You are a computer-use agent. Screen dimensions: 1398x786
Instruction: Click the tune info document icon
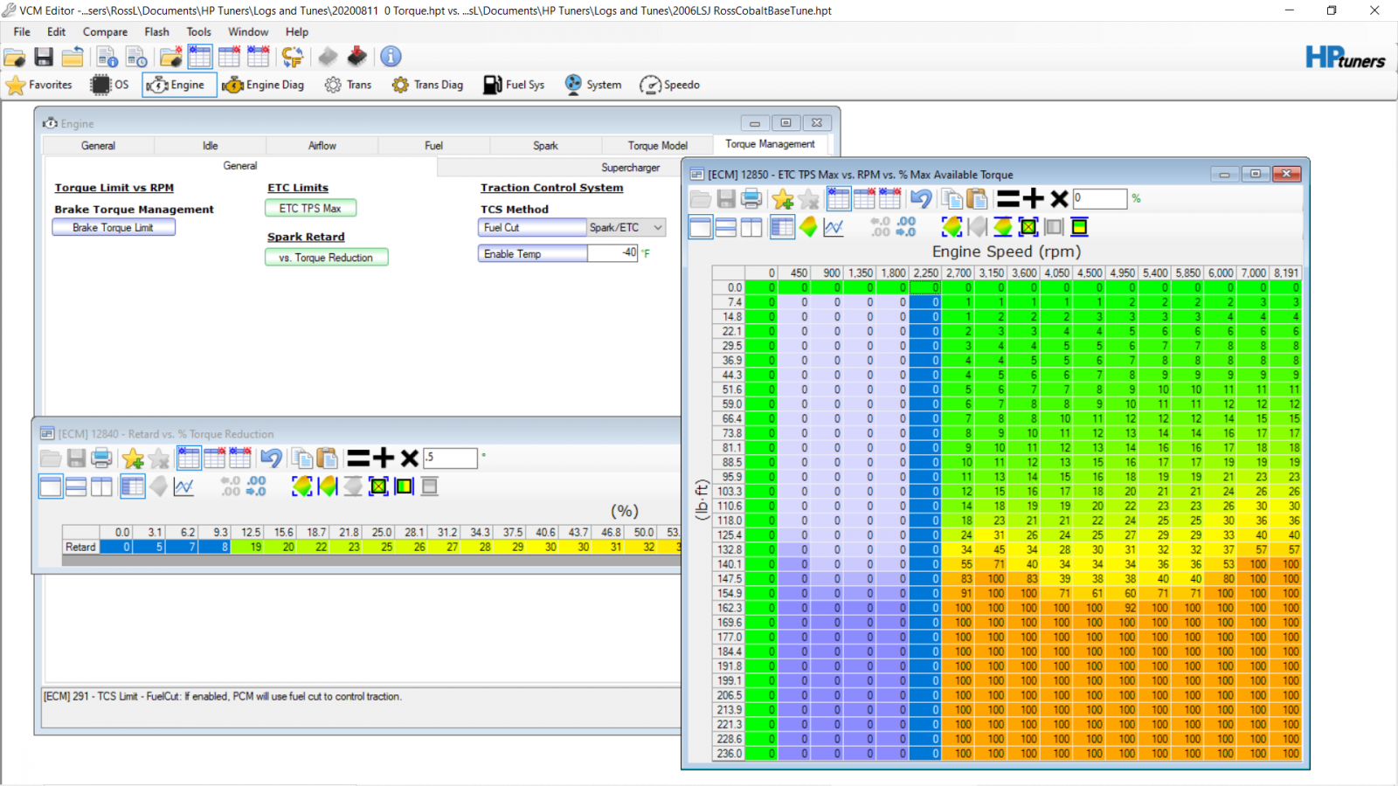(x=107, y=58)
